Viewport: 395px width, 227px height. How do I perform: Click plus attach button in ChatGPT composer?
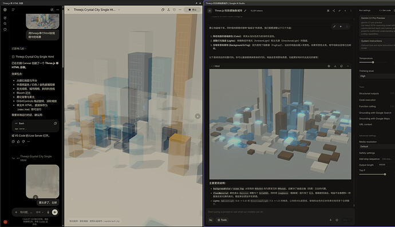[x=16, y=212]
